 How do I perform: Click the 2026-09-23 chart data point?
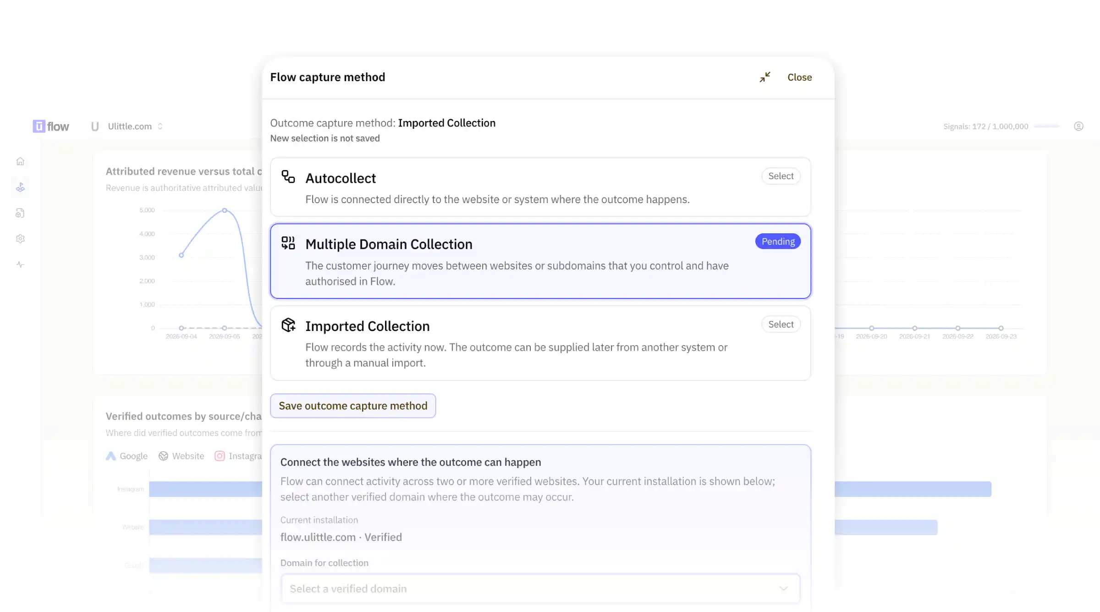(1001, 328)
